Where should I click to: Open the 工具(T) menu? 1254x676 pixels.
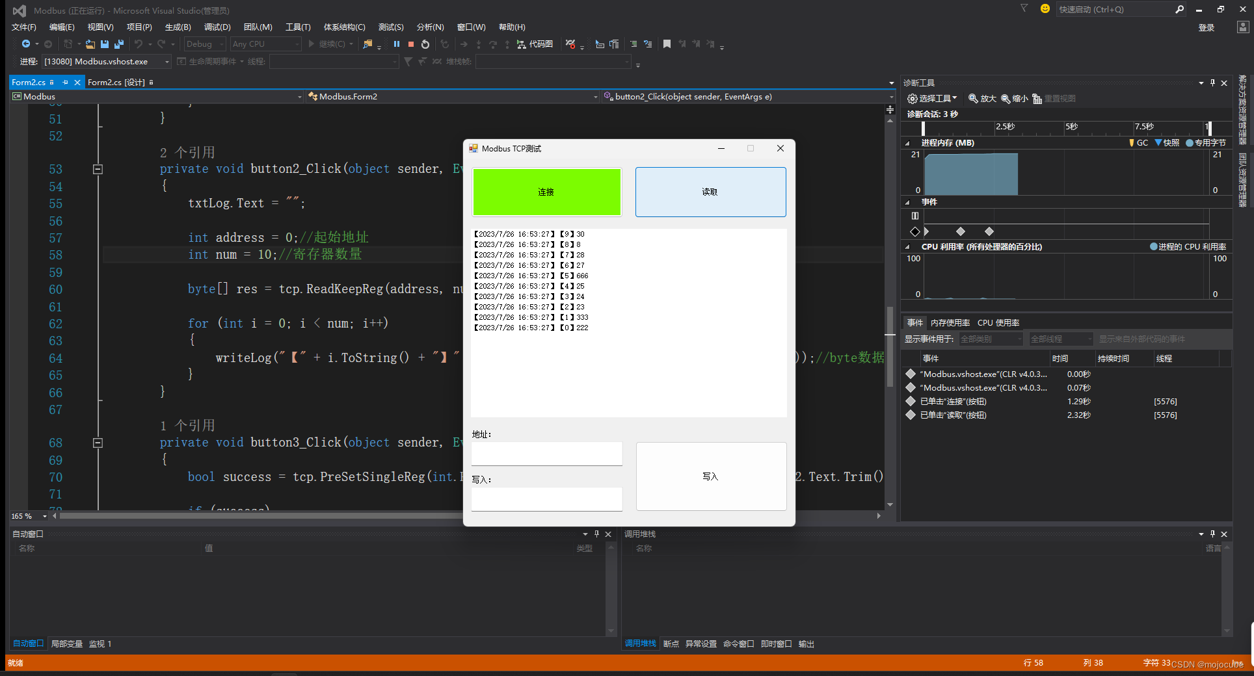[x=298, y=27]
